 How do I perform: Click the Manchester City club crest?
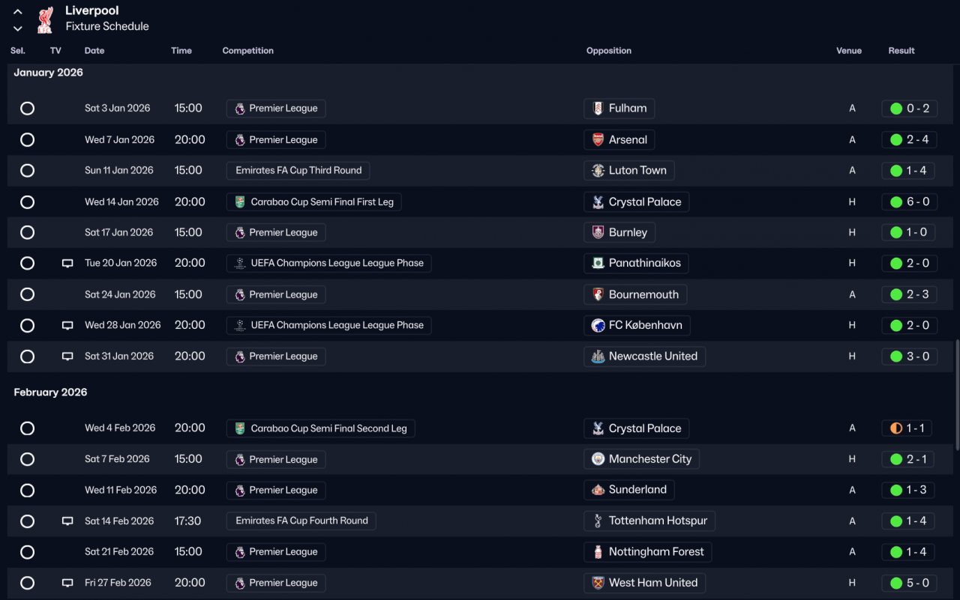point(598,459)
